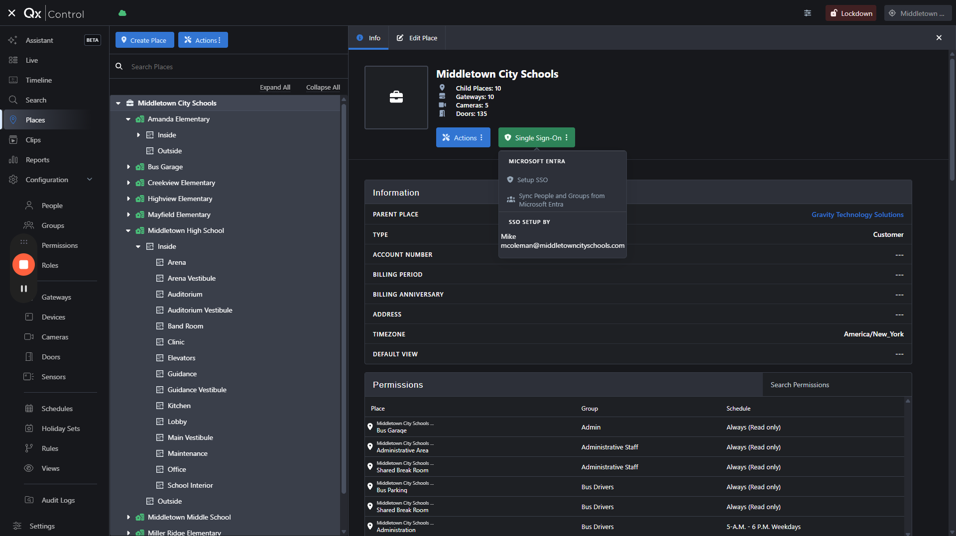Open Schedules in the sidebar
This screenshot has width=956, height=536.
tap(57, 409)
